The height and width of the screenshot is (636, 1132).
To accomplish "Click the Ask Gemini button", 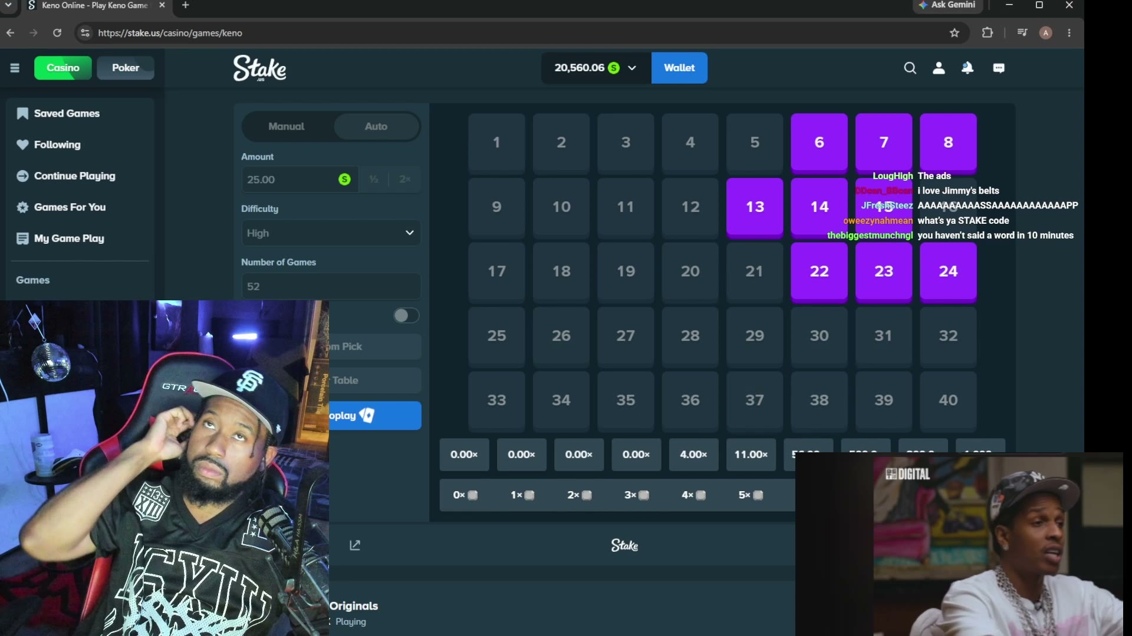I will click(x=947, y=5).
